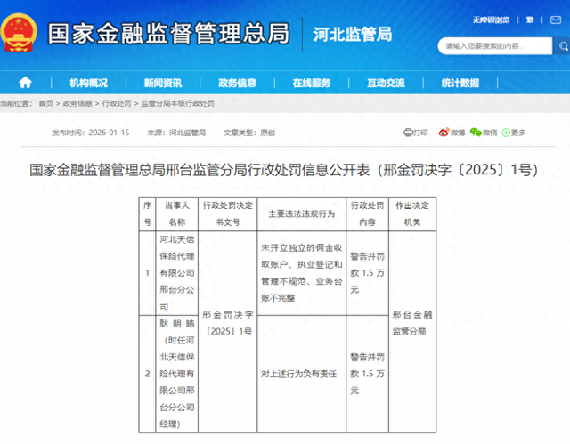Open the 新闻资讯 menu
570x444 pixels.
(x=163, y=83)
